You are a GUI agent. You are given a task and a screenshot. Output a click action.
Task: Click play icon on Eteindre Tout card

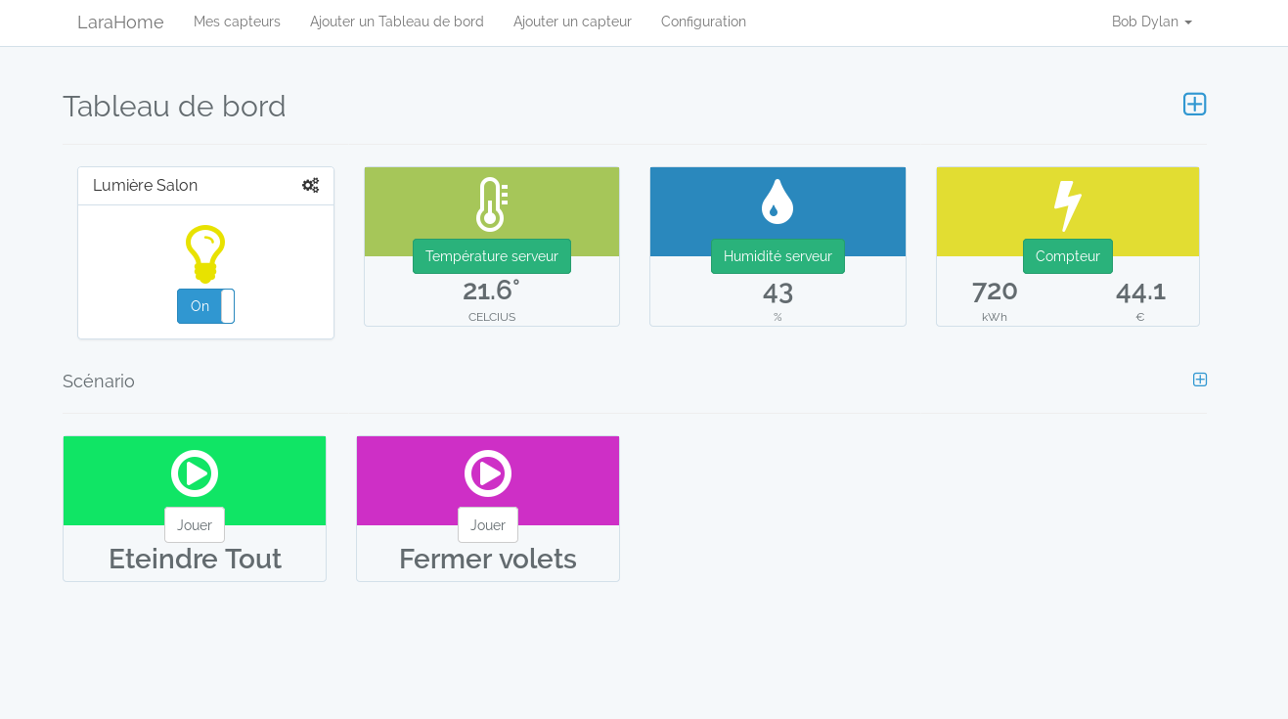click(x=195, y=473)
